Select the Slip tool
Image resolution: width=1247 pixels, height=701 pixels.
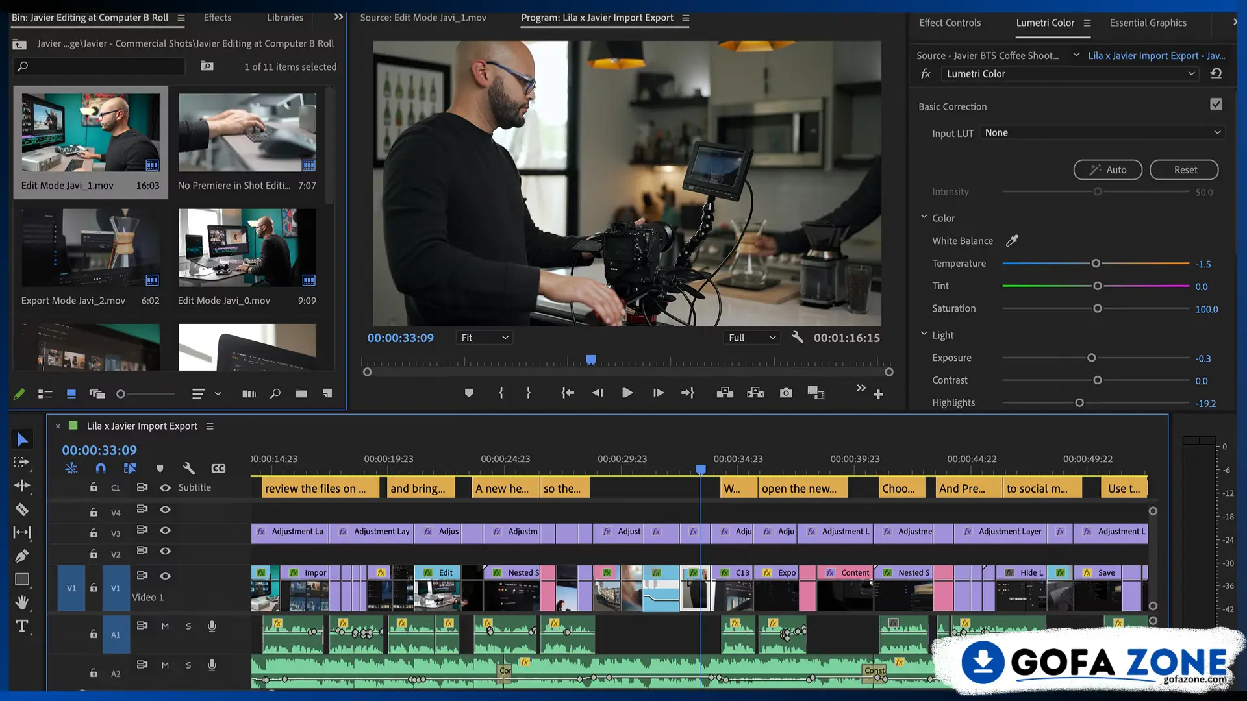[21, 532]
